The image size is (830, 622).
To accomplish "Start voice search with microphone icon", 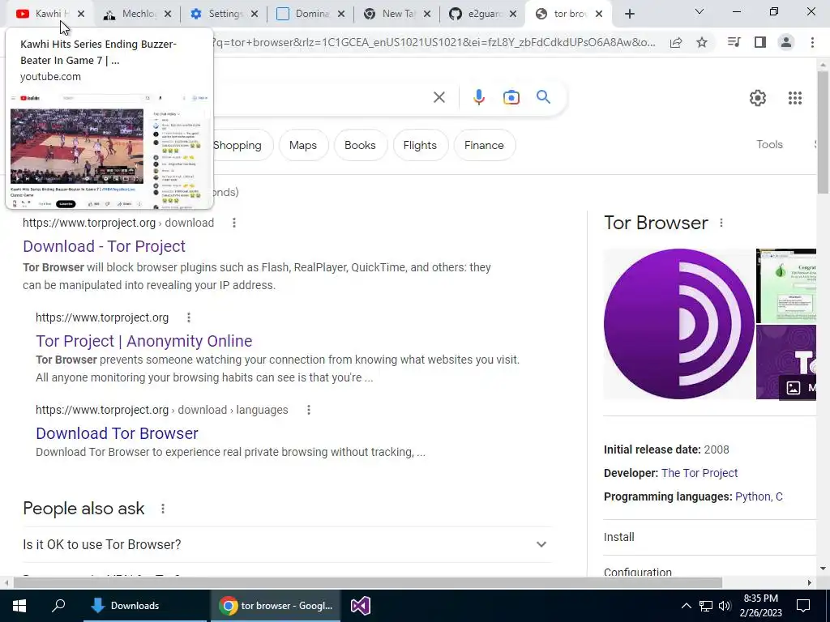I will point(478,97).
